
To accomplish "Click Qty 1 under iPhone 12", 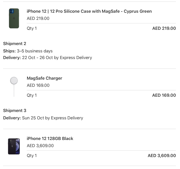I will 32,156.
